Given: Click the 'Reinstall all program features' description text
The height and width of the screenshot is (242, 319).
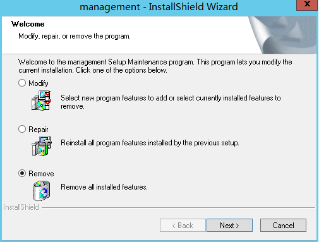Looking at the screenshot, I should click(150, 143).
